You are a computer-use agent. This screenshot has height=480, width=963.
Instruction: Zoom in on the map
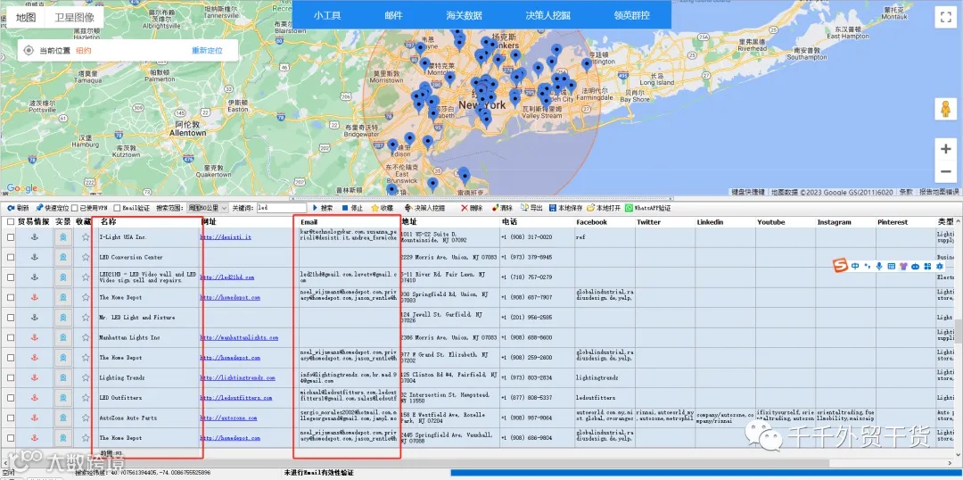[946, 149]
